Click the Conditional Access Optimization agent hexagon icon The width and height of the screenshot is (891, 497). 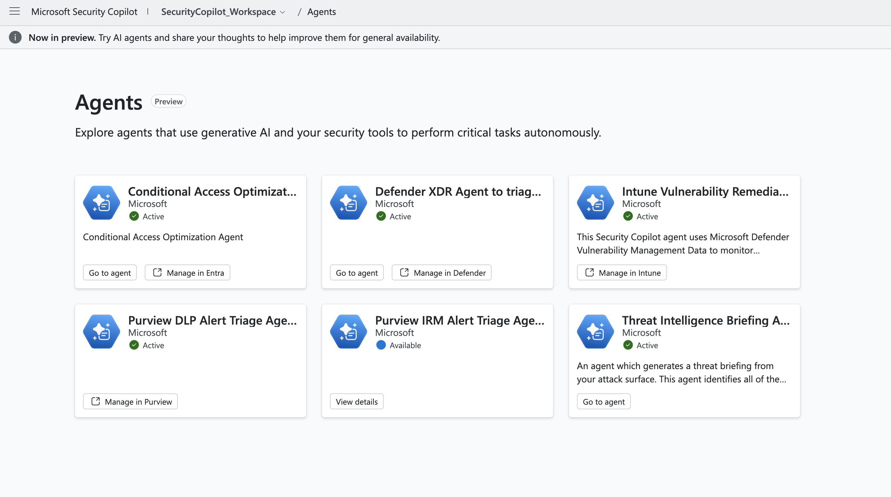point(102,203)
